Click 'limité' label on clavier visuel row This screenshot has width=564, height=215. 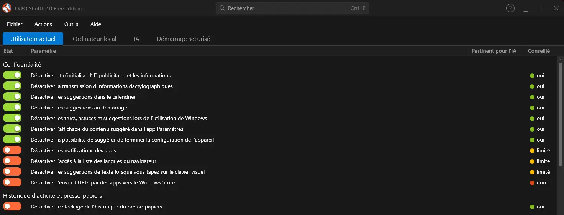point(543,172)
